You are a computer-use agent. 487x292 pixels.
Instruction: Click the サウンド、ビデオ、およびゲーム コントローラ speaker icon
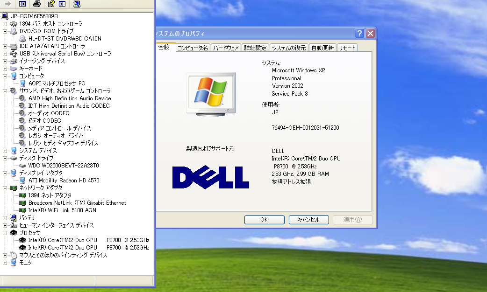(x=14, y=91)
